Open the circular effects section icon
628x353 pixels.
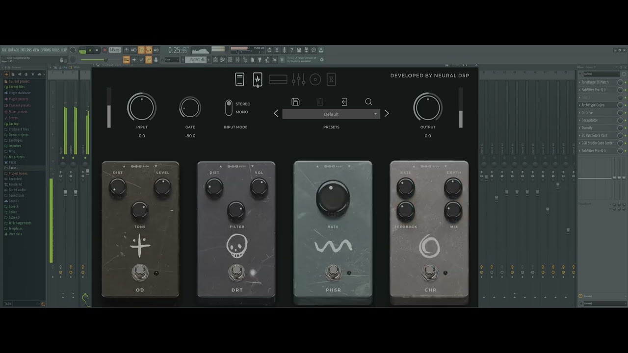315,79
